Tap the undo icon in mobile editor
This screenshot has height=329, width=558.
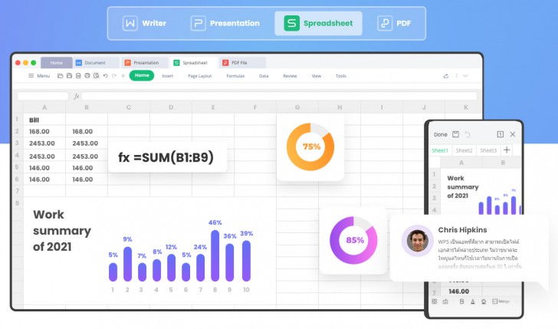pyautogui.click(x=468, y=135)
